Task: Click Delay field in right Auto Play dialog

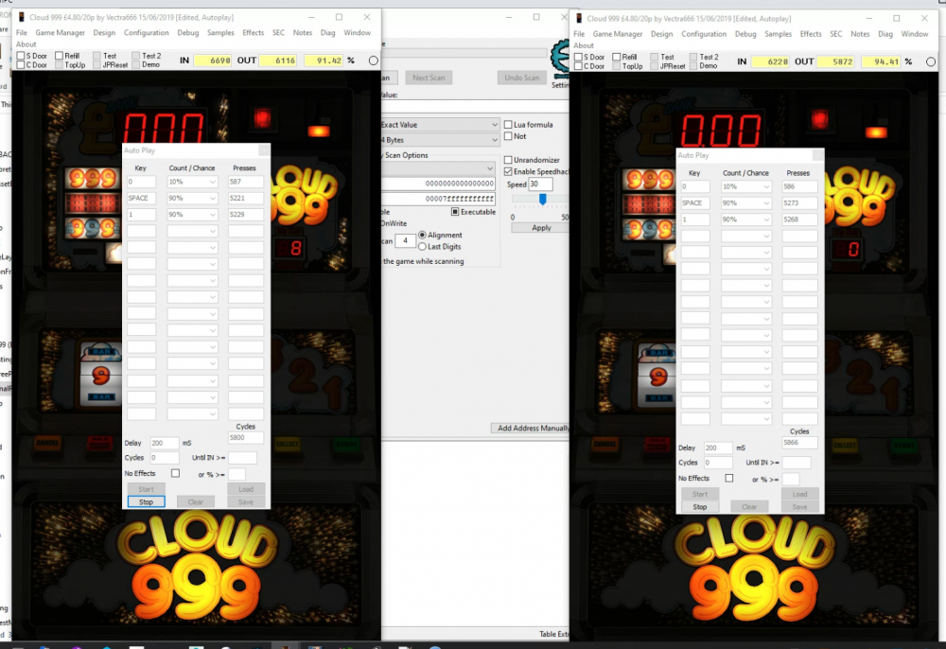Action: (717, 447)
